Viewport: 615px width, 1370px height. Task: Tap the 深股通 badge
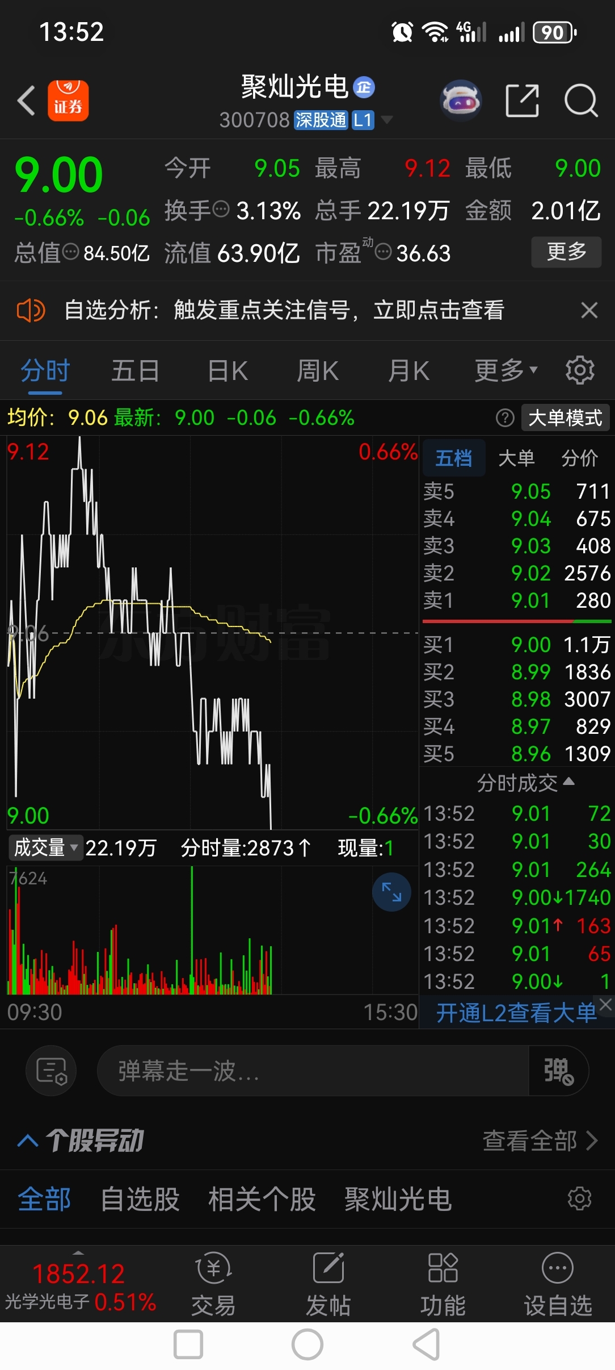[321, 120]
